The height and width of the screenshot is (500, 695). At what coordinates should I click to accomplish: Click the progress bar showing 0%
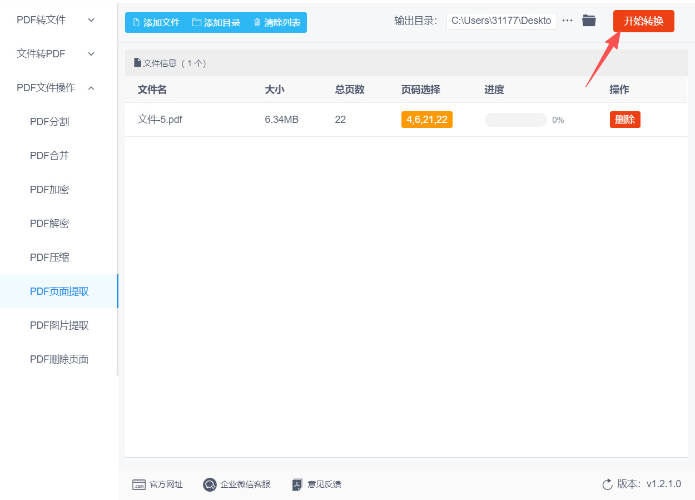pos(515,119)
